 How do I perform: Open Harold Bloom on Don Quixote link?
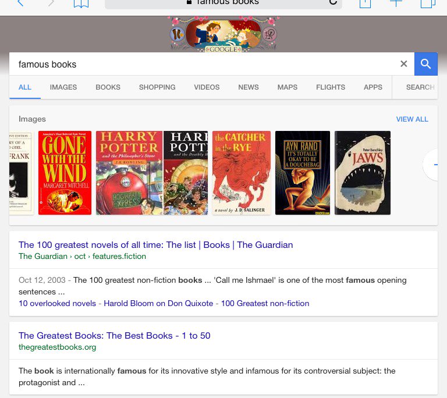(x=158, y=303)
